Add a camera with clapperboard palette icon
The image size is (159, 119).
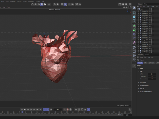(x=134, y=52)
